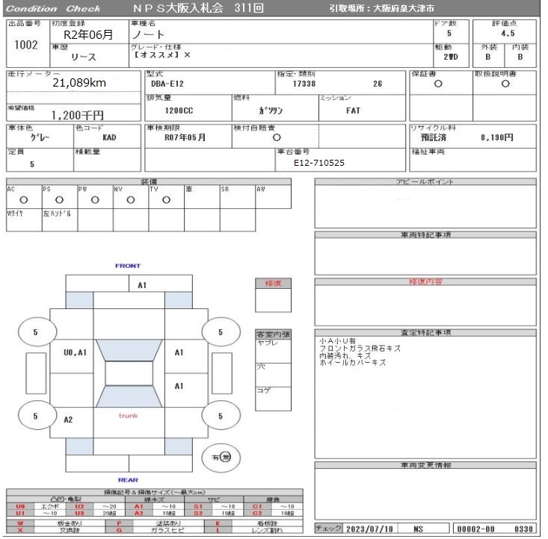Toggle the 保証書 warranty circle mark
548x539 pixels.
437,84
